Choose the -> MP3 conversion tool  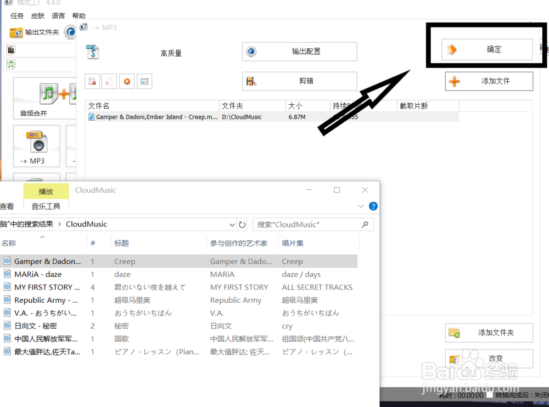[x=36, y=146]
